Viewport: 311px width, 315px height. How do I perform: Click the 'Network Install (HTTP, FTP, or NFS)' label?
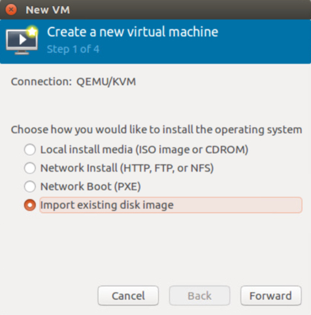[127, 168]
